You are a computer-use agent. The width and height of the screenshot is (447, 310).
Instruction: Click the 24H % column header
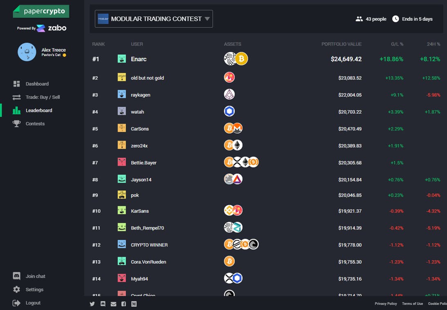434,44
